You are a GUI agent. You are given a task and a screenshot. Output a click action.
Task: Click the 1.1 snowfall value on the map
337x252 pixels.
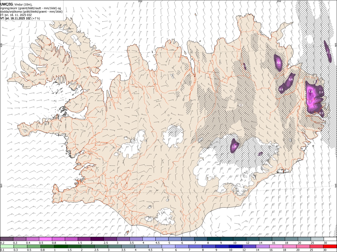tap(309, 101)
